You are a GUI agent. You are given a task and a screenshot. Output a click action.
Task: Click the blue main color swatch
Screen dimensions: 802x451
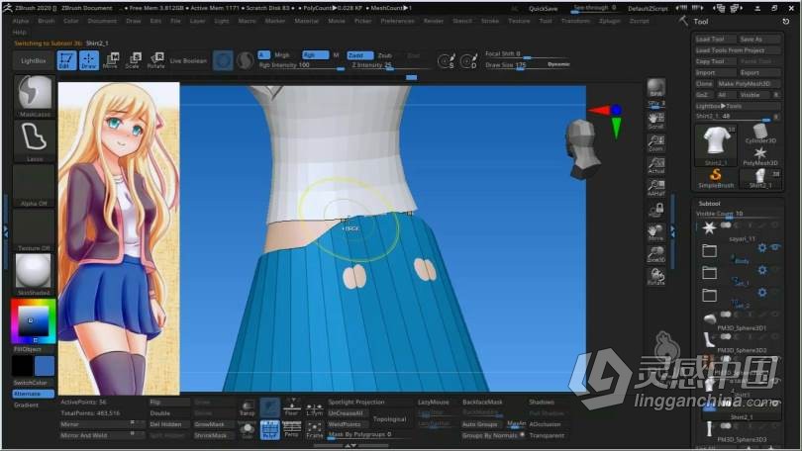(x=44, y=366)
